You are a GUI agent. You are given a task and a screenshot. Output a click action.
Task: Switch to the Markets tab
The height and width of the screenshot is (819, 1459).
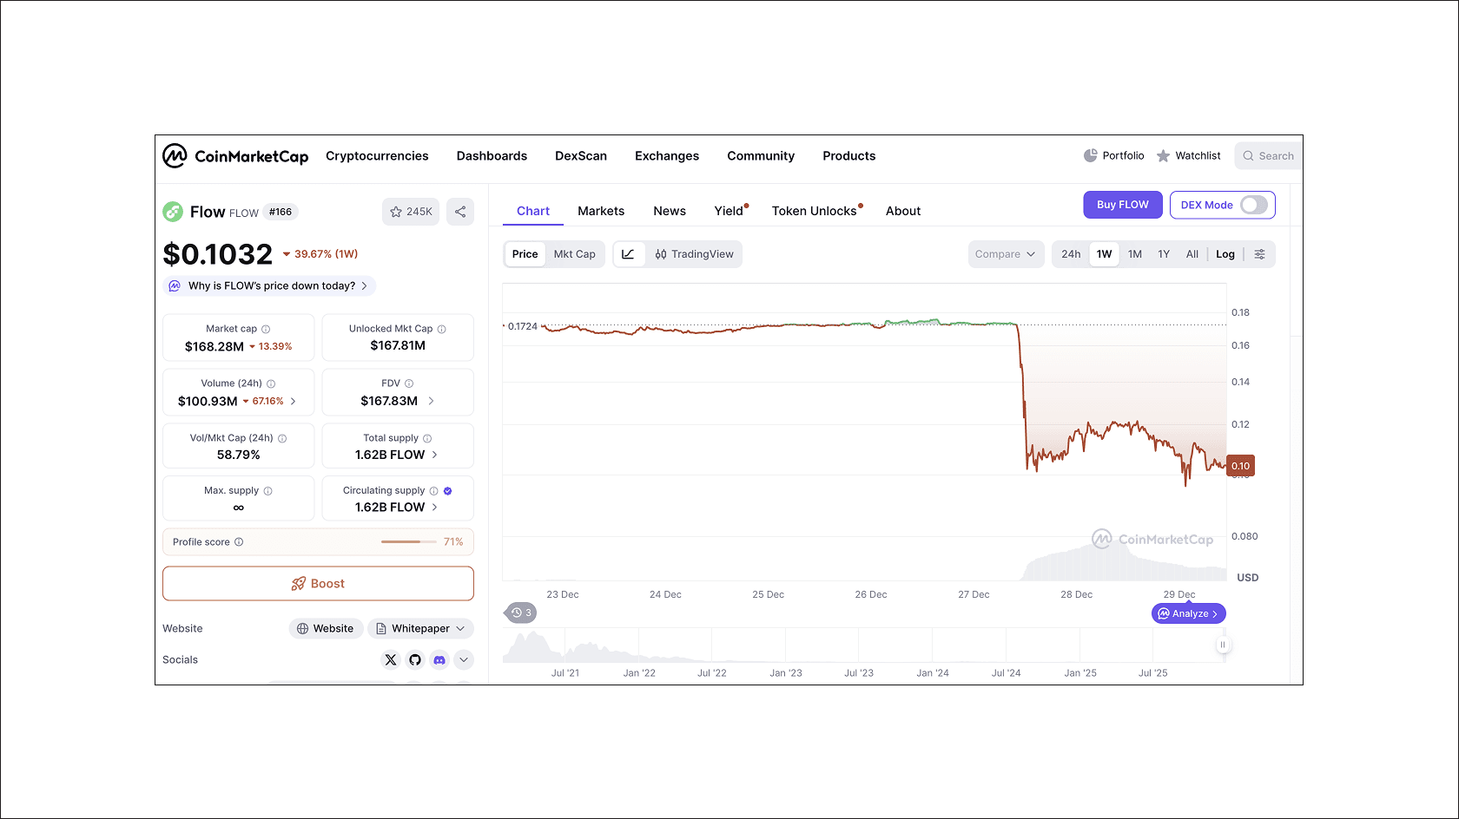click(x=601, y=211)
